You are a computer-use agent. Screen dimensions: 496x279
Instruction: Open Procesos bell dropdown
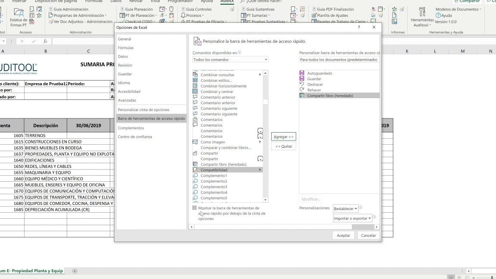pos(192,15)
